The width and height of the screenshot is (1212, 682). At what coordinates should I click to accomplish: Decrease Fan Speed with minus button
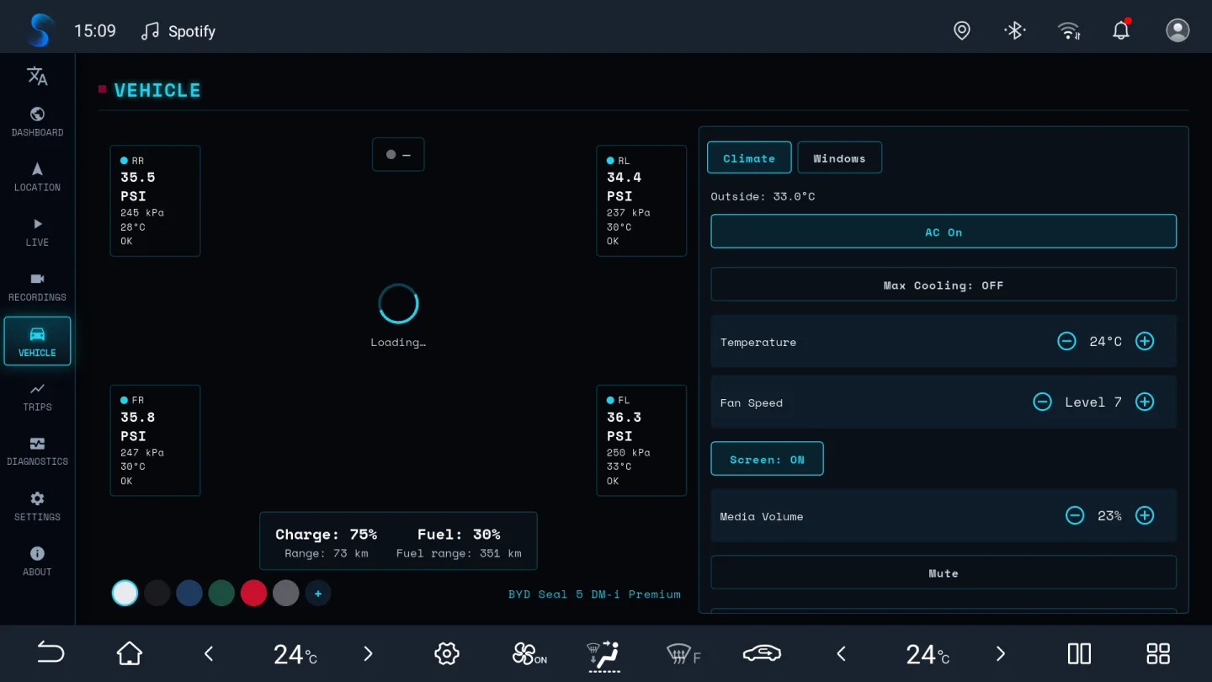1042,402
